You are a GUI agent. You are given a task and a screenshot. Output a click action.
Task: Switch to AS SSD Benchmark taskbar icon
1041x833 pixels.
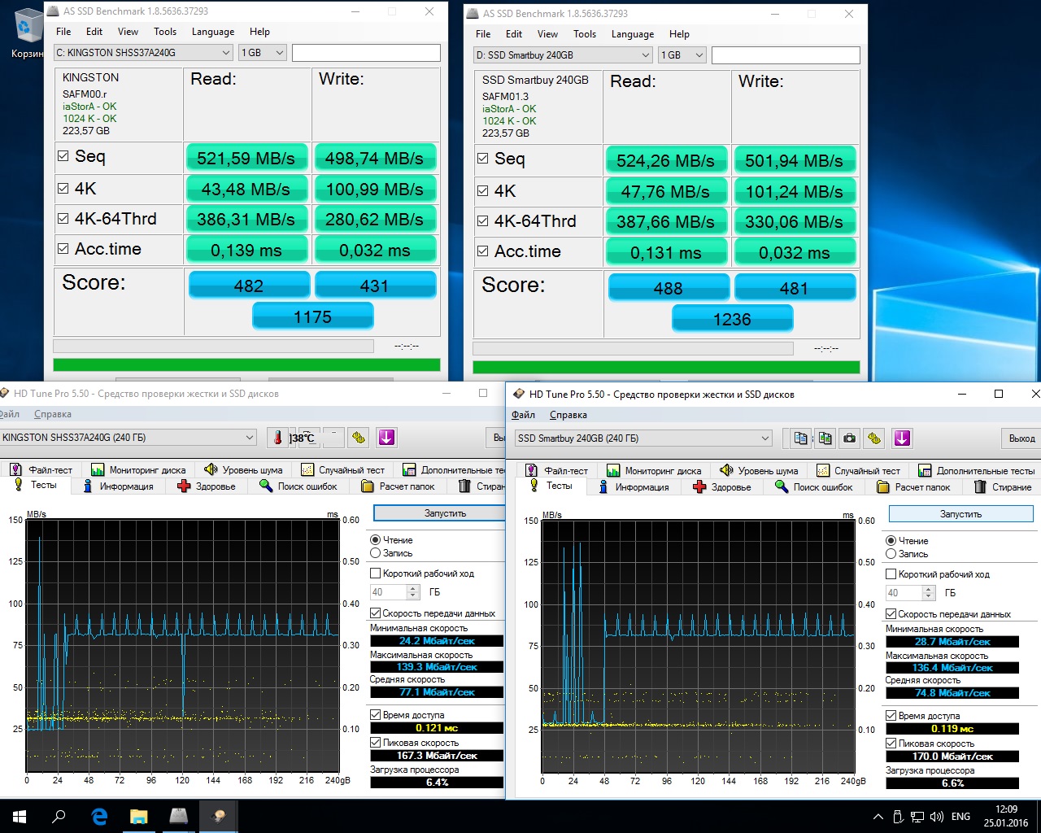pos(178,817)
